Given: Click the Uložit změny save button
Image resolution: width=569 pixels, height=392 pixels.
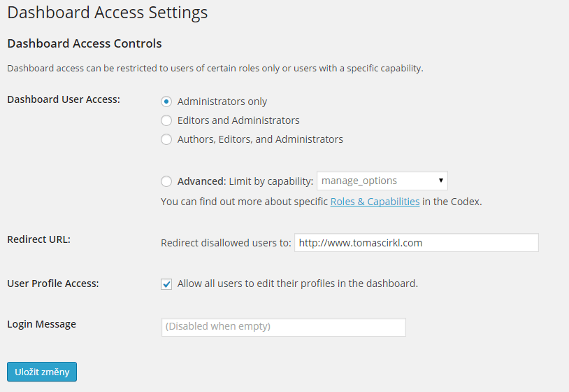Looking at the screenshot, I should pyautogui.click(x=42, y=372).
